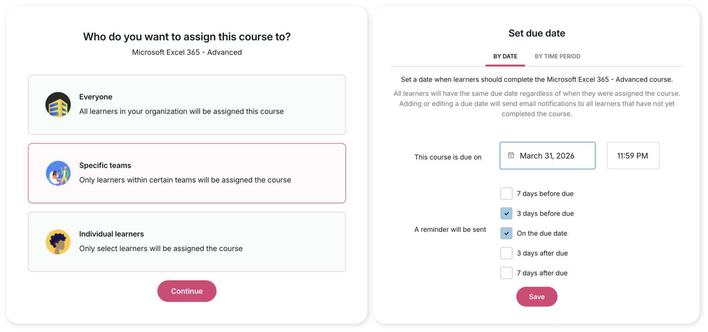Click the Everyone building icon

pyautogui.click(x=58, y=104)
